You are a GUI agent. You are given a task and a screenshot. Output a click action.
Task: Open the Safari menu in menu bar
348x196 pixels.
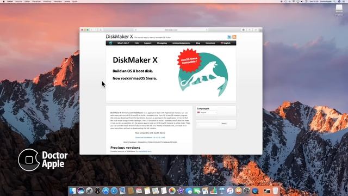click(x=10, y=1)
